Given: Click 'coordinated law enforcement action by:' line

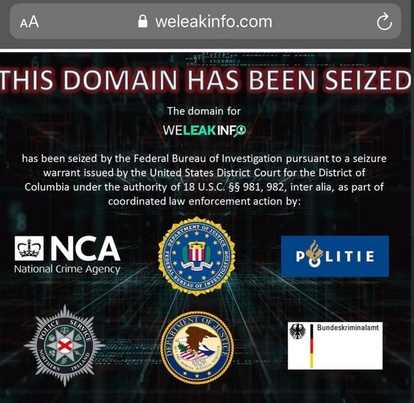Looking at the screenshot, I should pyautogui.click(x=204, y=201).
